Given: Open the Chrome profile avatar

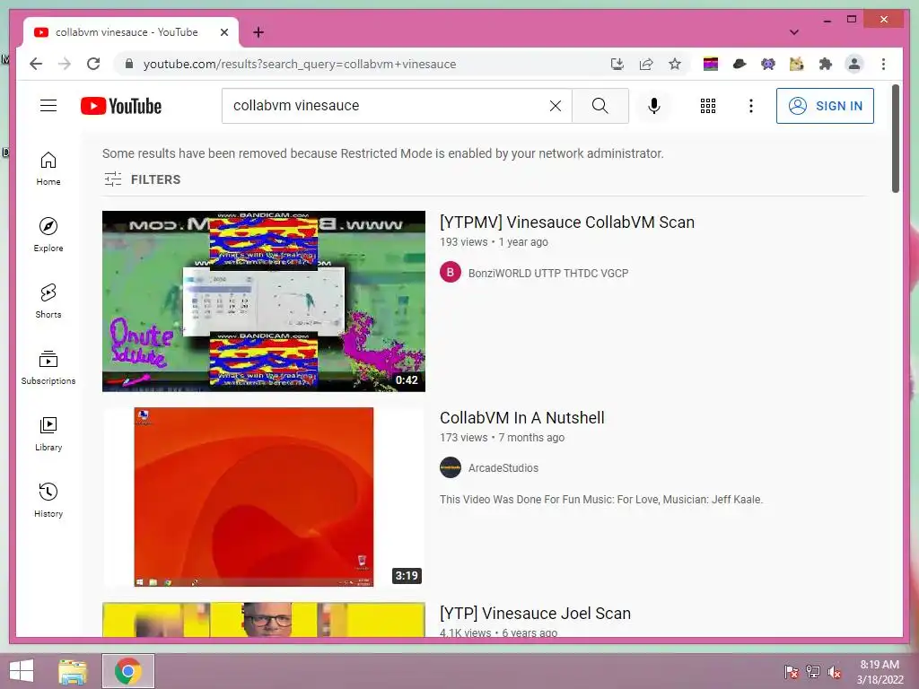Looking at the screenshot, I should pos(854,64).
